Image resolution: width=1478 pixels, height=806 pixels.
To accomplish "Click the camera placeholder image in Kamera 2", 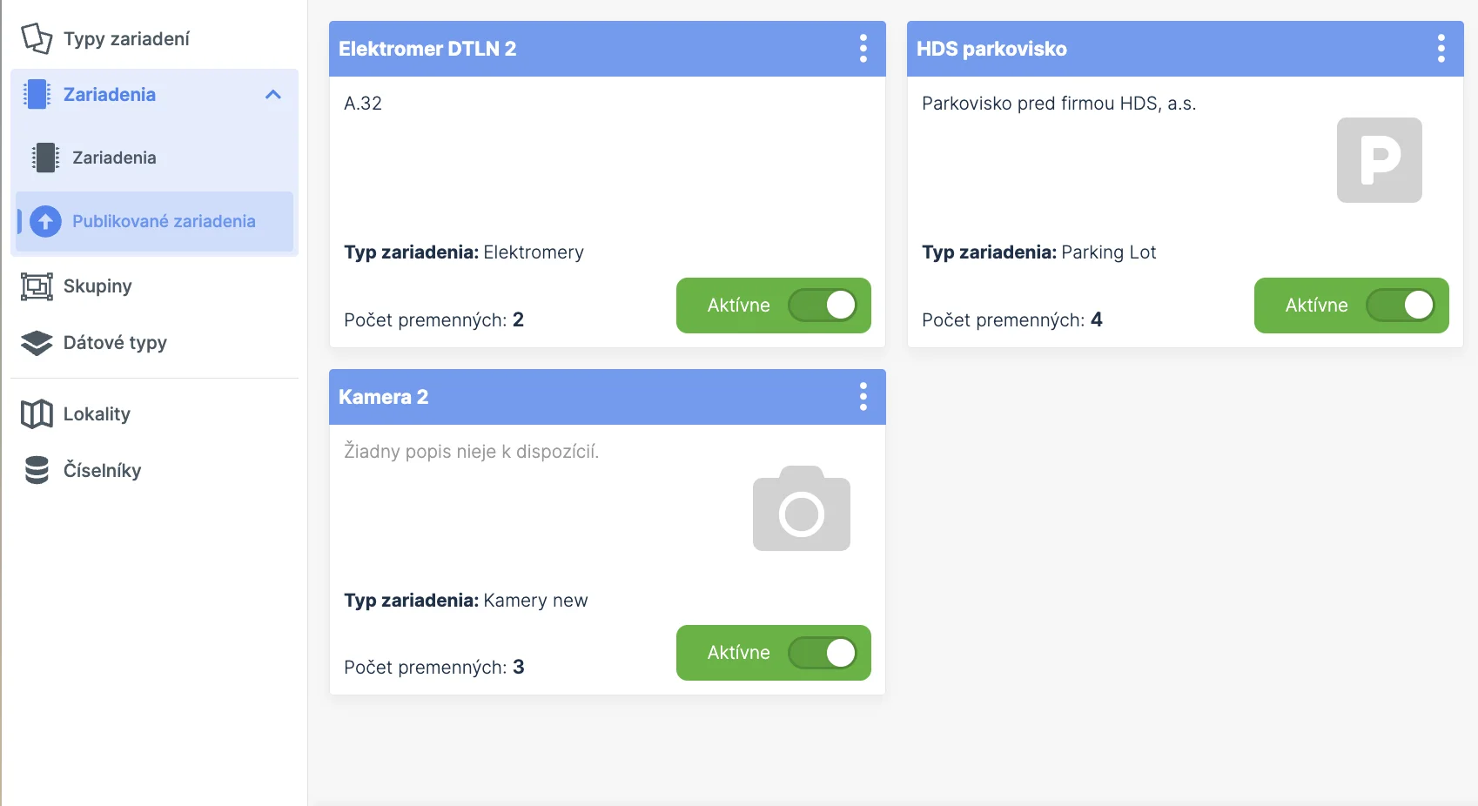I will pyautogui.click(x=801, y=509).
